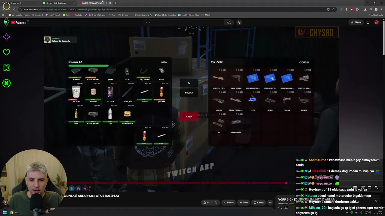Mute the YouTube tab audio icon
Viewport: 385px width, 216px height.
point(106,3)
